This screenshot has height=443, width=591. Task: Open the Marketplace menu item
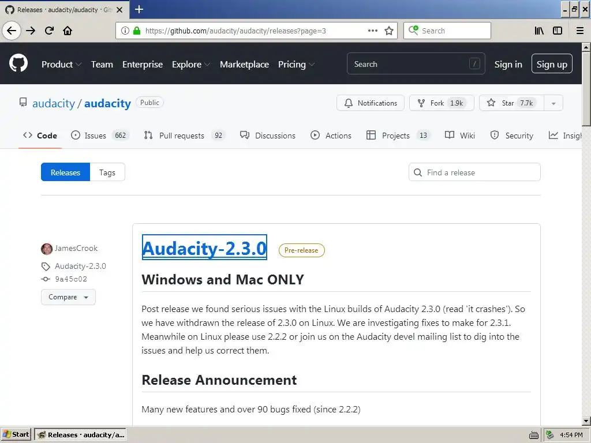point(244,65)
